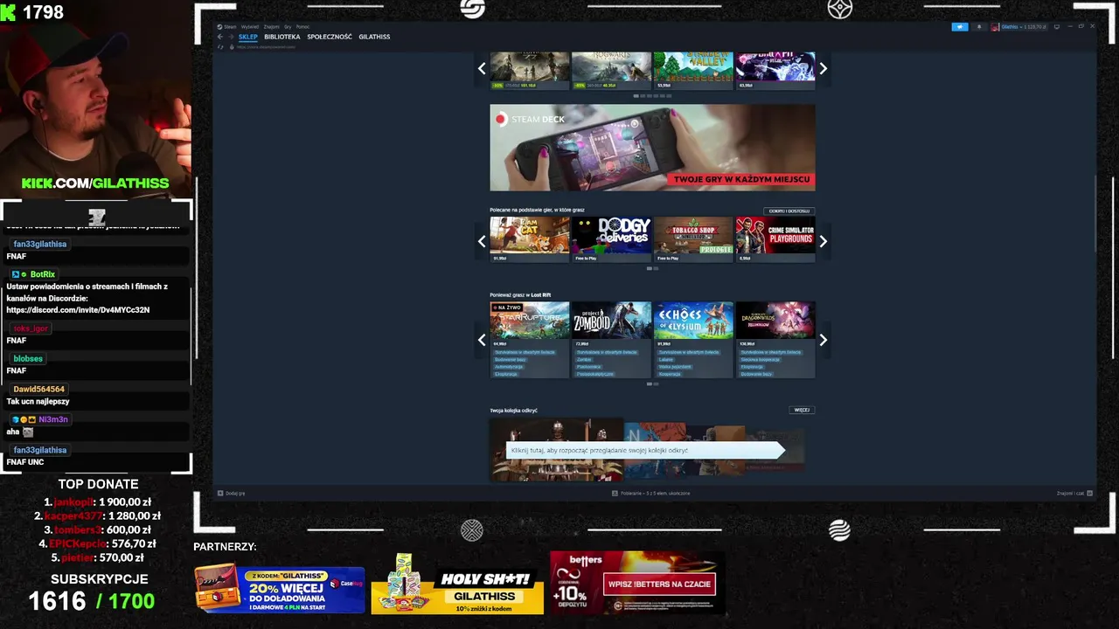The image size is (1119, 629).
Task: Click username Dawid564564 in chat
Action: (x=38, y=389)
